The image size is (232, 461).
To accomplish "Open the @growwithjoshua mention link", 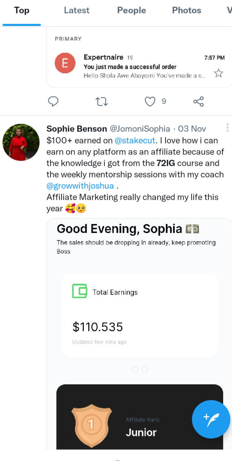I will [x=80, y=186].
